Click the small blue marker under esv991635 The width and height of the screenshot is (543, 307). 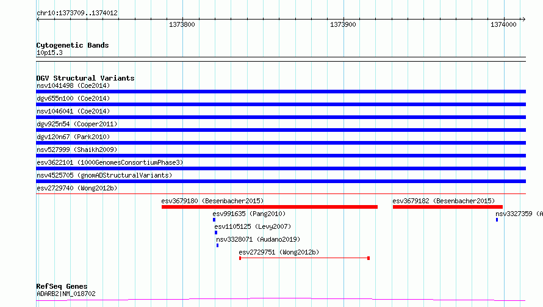coord(214,220)
